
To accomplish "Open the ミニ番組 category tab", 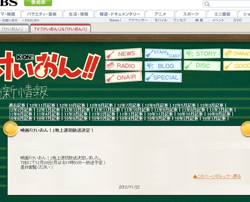I will tap(222, 14).
